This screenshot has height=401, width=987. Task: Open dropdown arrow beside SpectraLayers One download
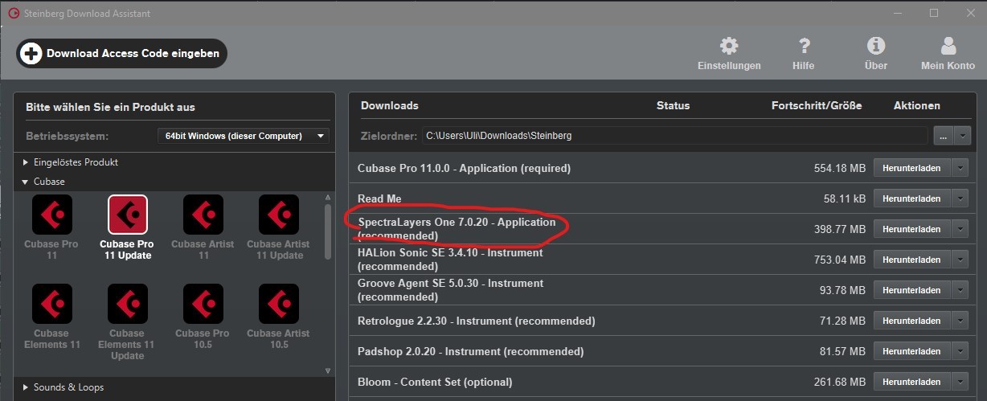tap(960, 229)
